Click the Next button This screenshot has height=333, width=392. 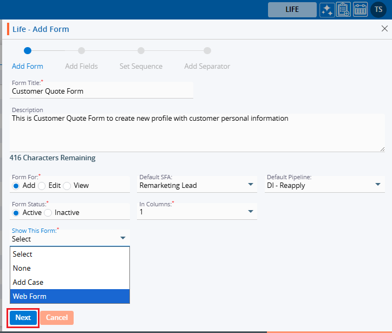point(23,318)
